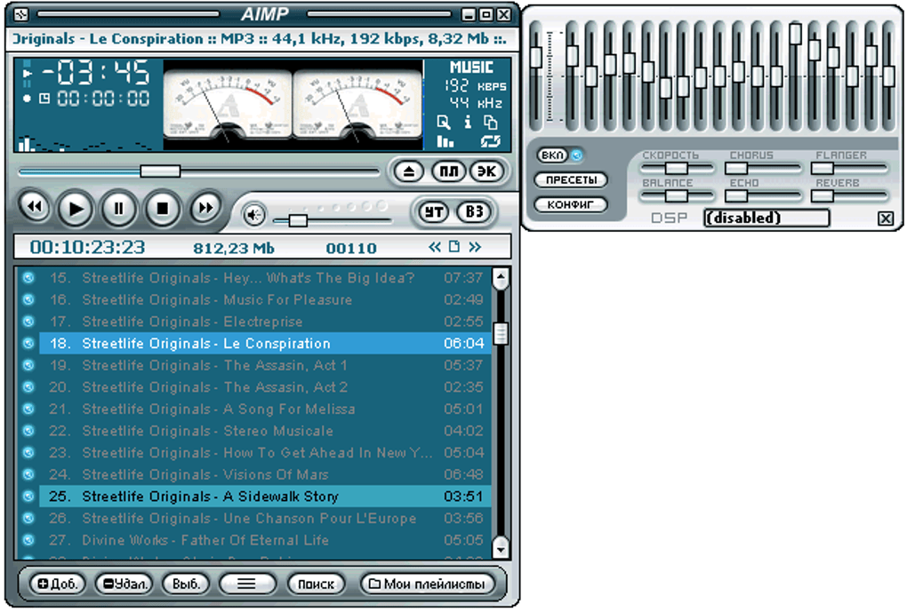Open Мои плейлисты folder button
This screenshot has width=907, height=612.
tap(427, 584)
